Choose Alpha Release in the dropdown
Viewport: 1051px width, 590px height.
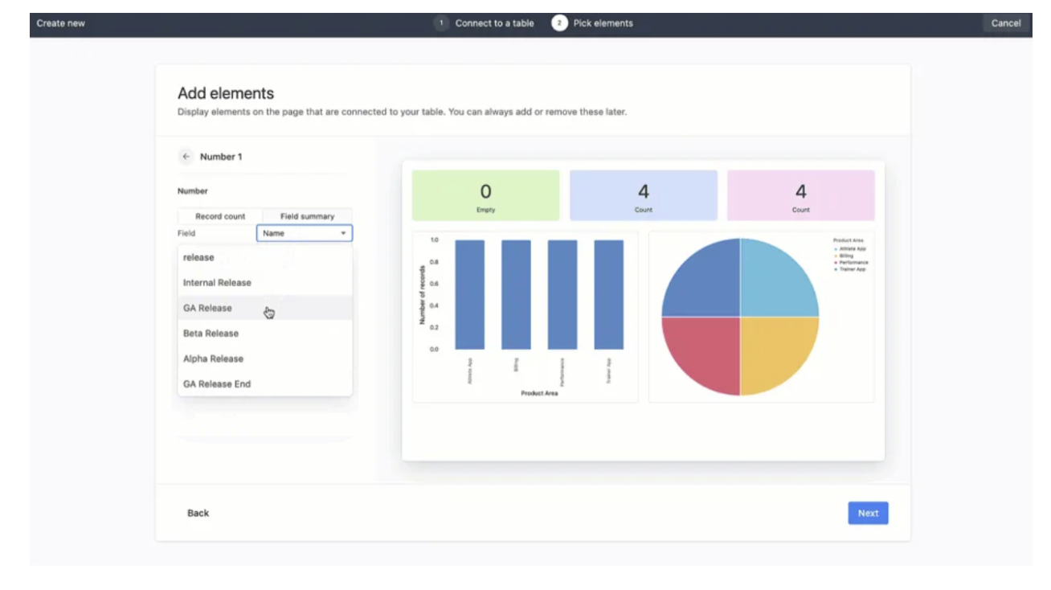(213, 359)
